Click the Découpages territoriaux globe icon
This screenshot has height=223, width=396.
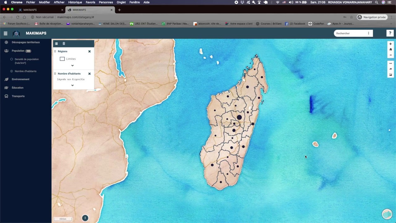coord(6,42)
